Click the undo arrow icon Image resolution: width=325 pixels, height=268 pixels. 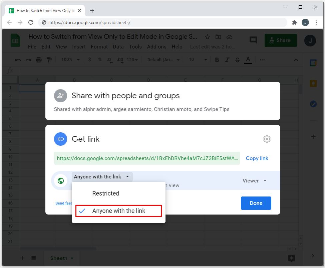(x=18, y=60)
